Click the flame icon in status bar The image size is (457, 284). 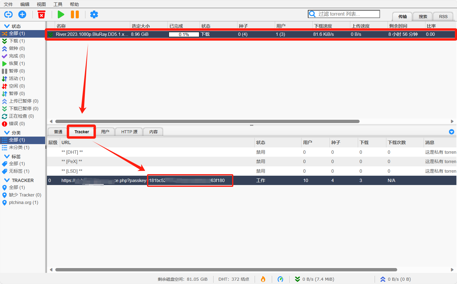tap(263, 279)
